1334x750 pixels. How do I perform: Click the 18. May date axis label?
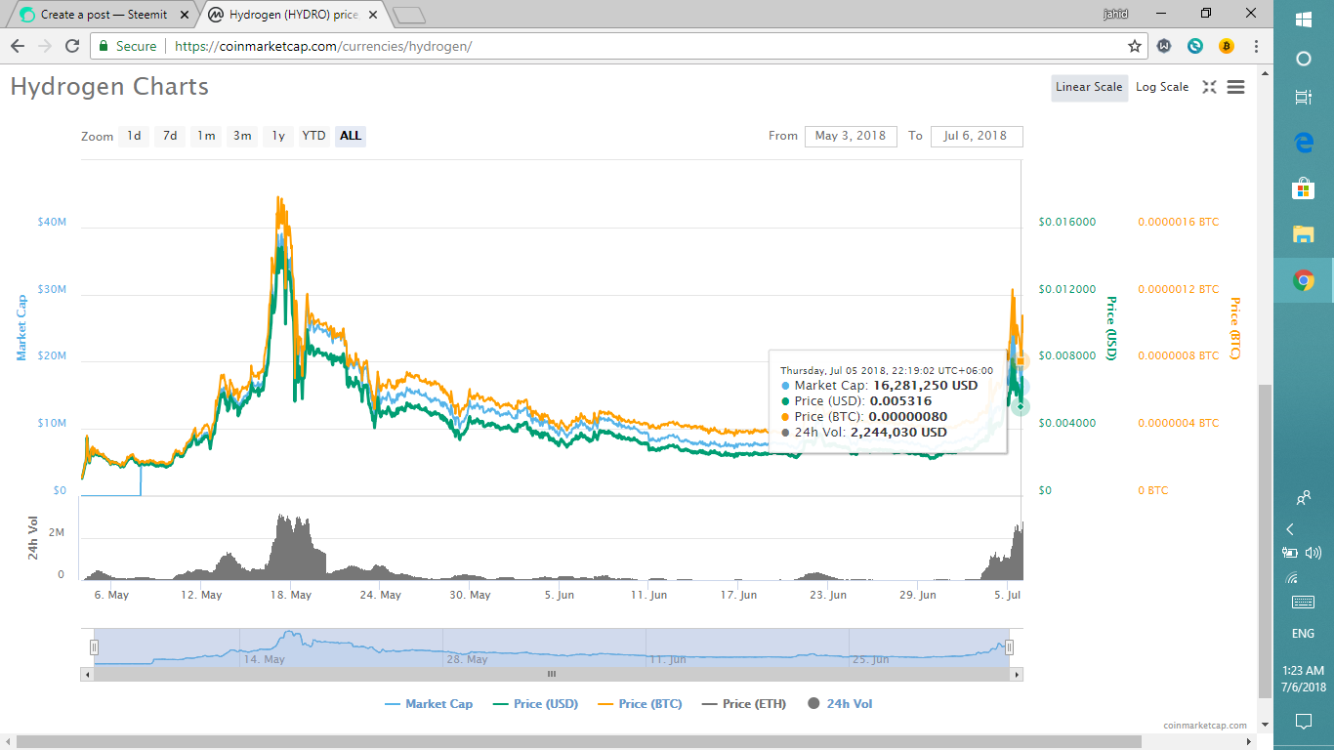pyautogui.click(x=292, y=595)
